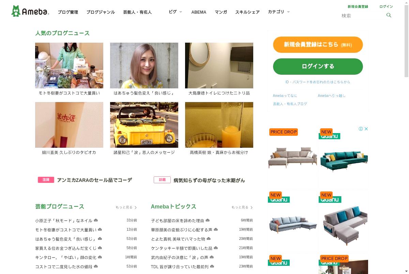The width and height of the screenshot is (409, 274).
Task: Click the page vertical scrollbar
Action: tap(406, 137)
